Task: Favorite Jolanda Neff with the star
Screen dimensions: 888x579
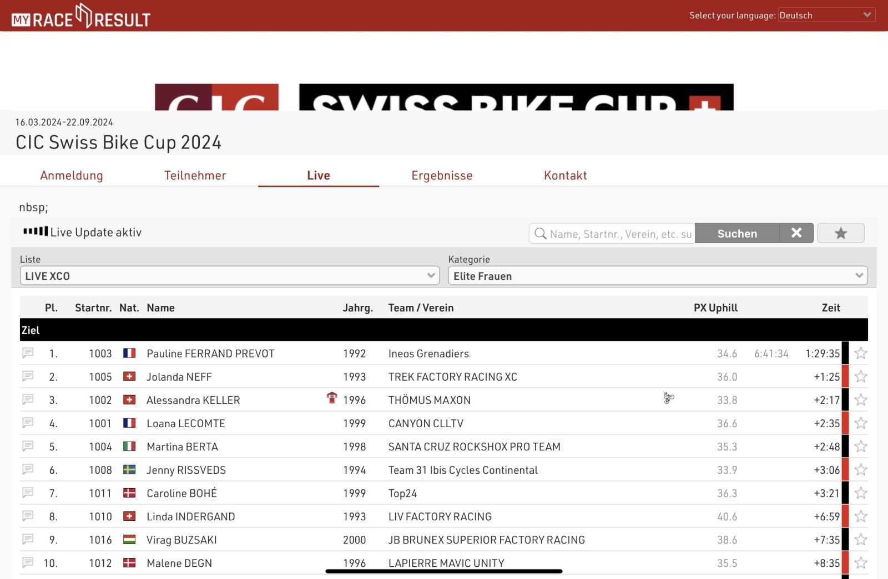Action: [860, 377]
